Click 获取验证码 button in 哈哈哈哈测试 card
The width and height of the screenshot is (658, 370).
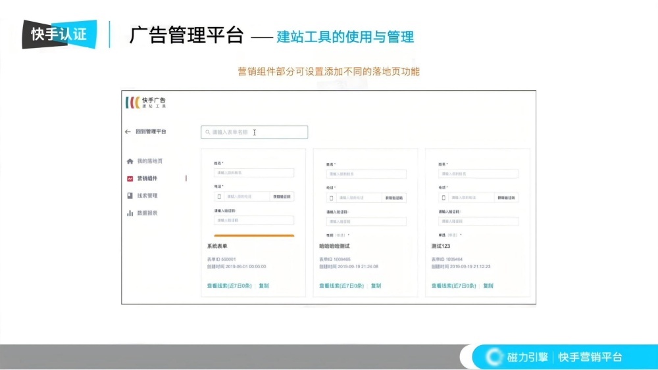[x=394, y=198]
